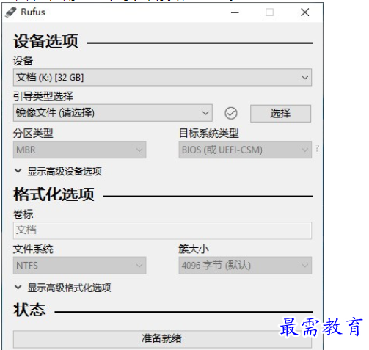Image resolution: width=369 pixels, height=350 pixels.
Task: Click the Rufus USB drive title icon
Action: [x=11, y=12]
